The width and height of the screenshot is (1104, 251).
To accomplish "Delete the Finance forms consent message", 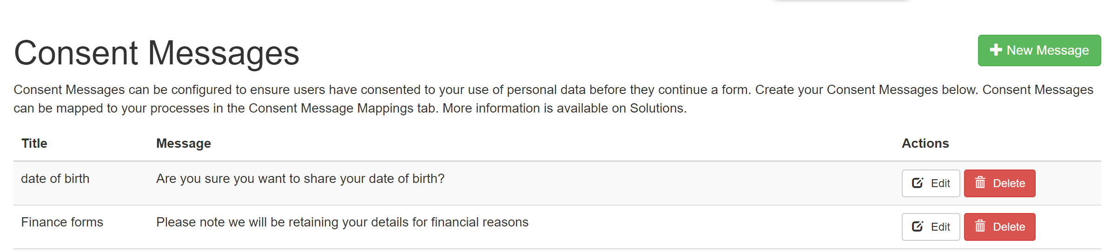I will click(999, 226).
